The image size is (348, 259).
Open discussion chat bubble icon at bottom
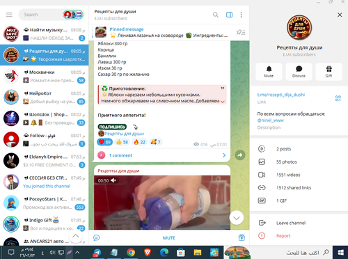[97, 237]
